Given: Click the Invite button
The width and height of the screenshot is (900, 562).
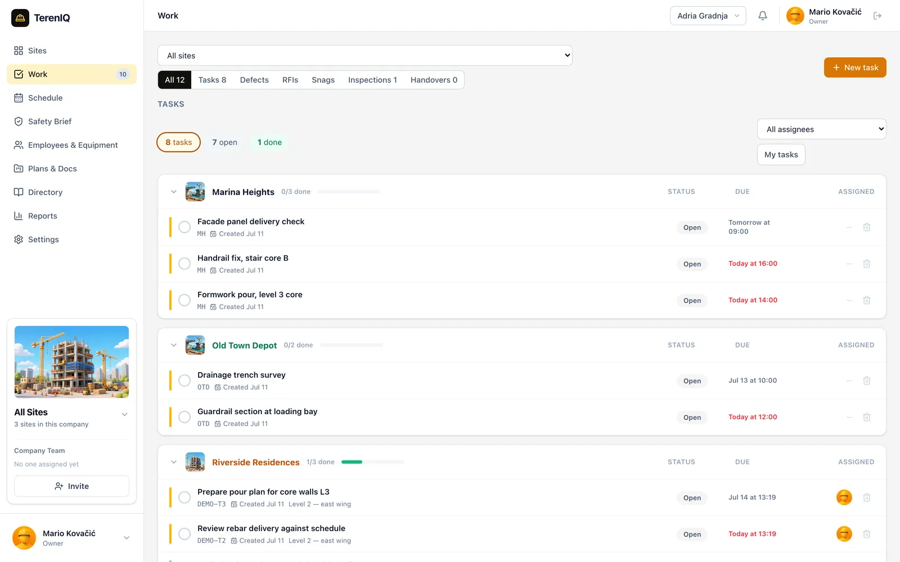Looking at the screenshot, I should [x=71, y=486].
